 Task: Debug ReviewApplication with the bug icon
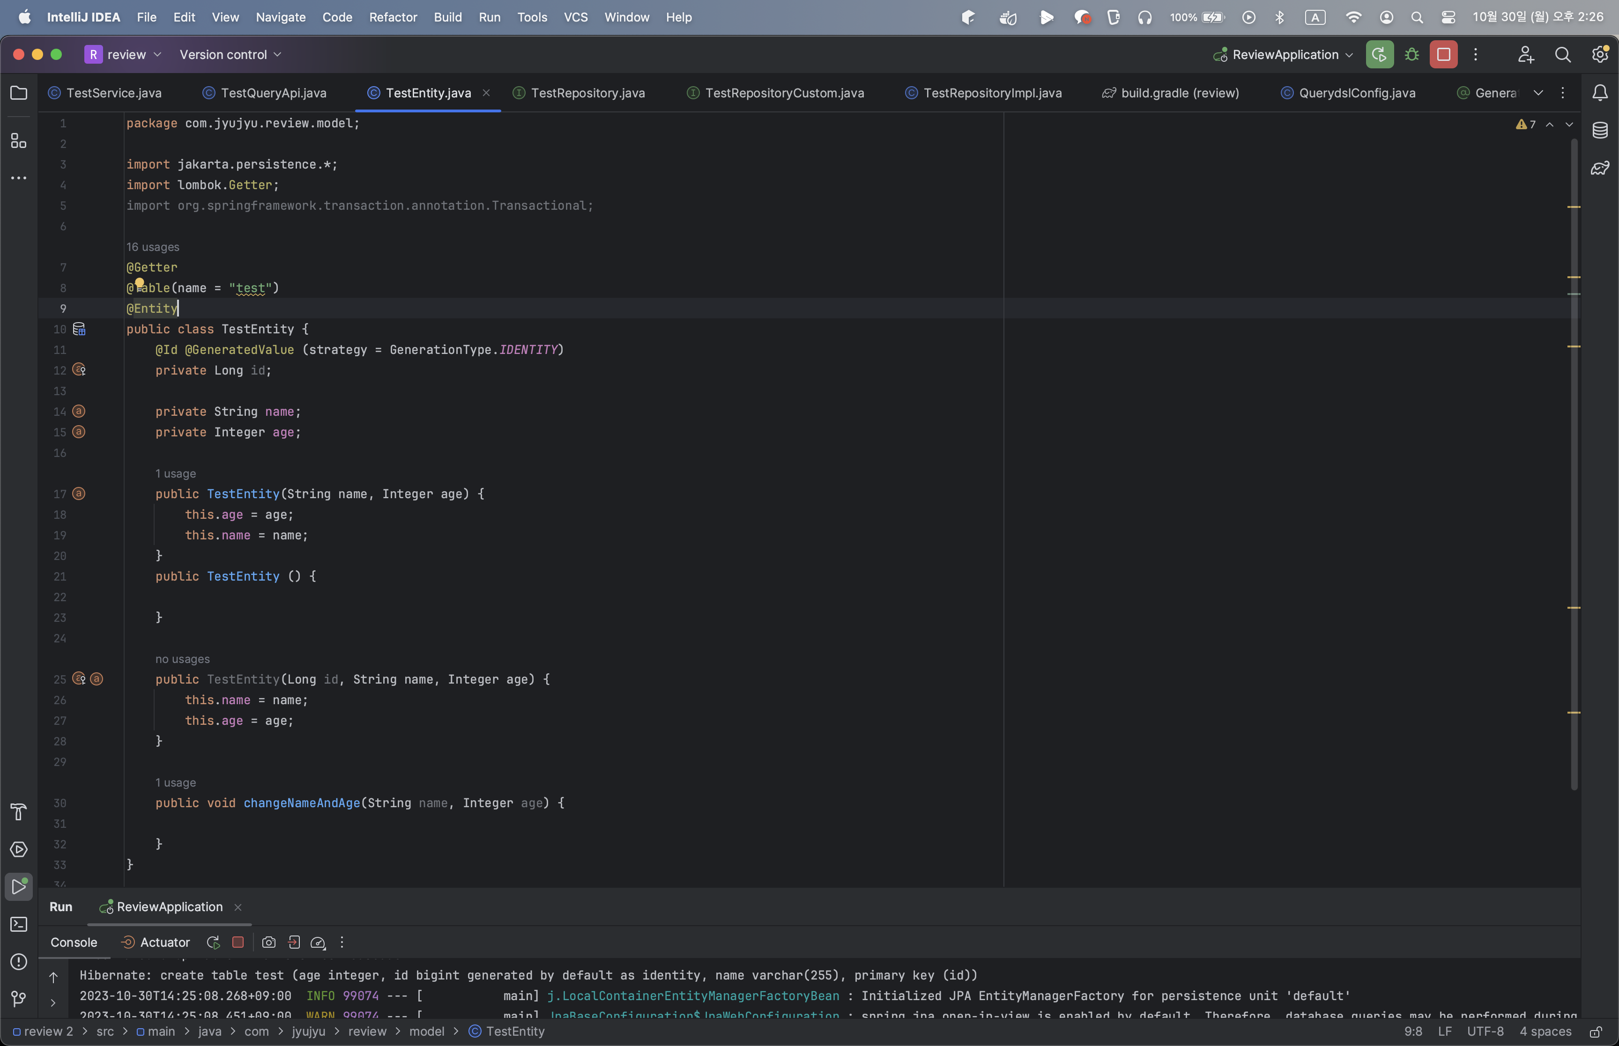1412,54
